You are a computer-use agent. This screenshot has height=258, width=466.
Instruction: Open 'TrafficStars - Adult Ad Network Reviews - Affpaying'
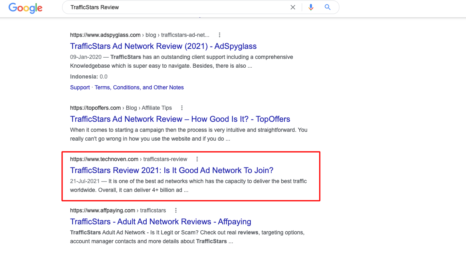[160, 222]
